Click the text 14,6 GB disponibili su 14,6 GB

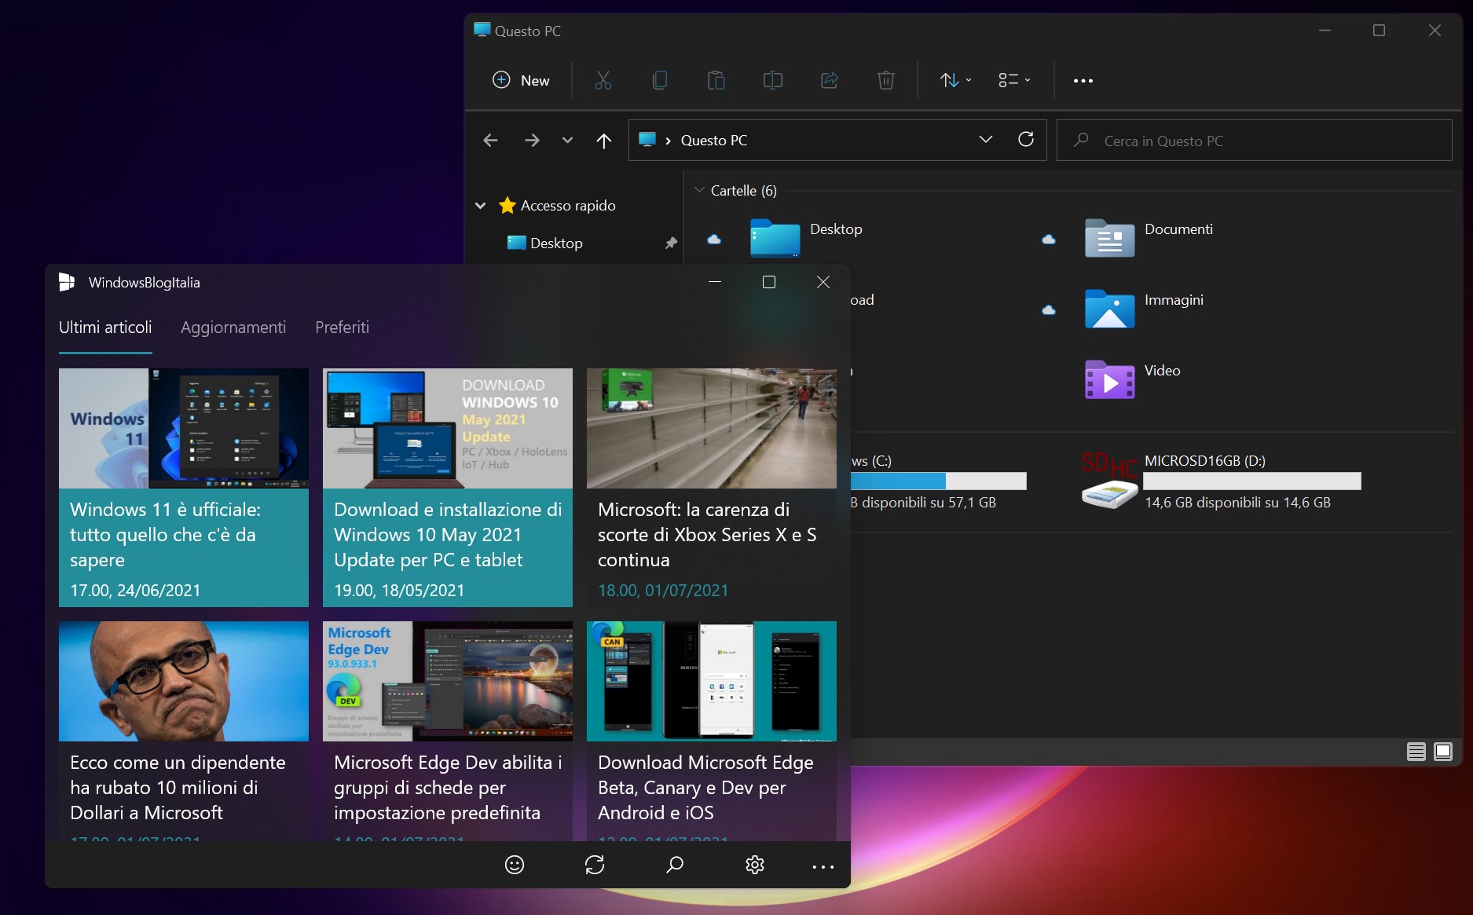click(x=1237, y=503)
